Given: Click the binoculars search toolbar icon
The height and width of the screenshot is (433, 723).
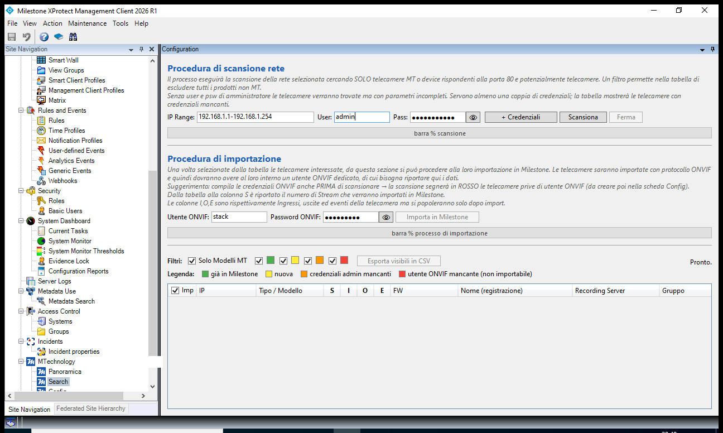Looking at the screenshot, I should (x=73, y=37).
